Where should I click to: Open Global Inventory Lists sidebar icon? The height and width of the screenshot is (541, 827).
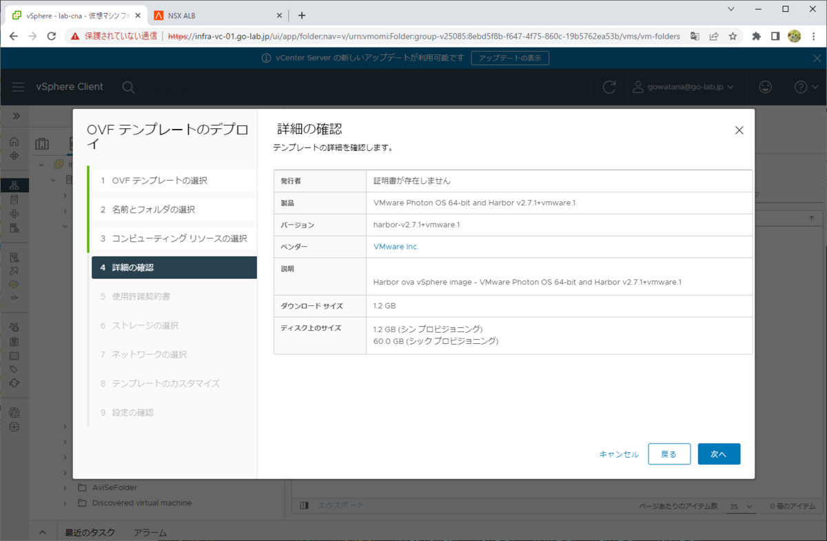tap(14, 228)
